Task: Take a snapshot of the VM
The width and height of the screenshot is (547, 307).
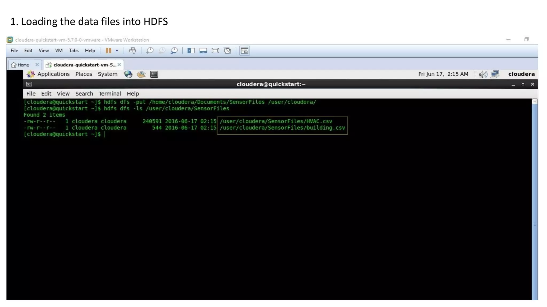Action: [150, 51]
